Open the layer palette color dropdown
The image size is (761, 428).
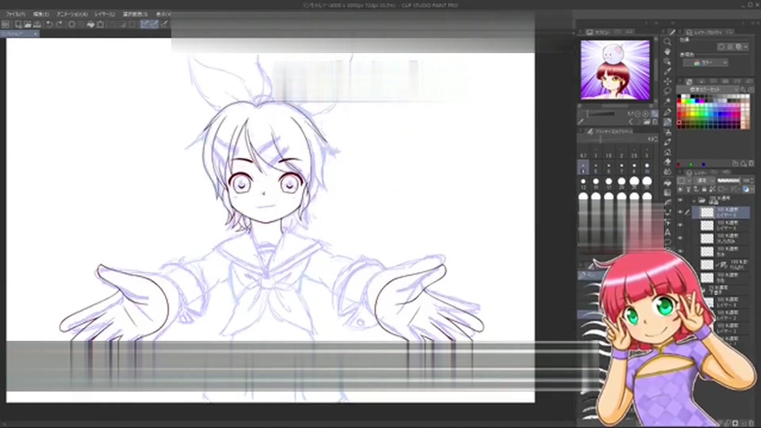(684, 181)
